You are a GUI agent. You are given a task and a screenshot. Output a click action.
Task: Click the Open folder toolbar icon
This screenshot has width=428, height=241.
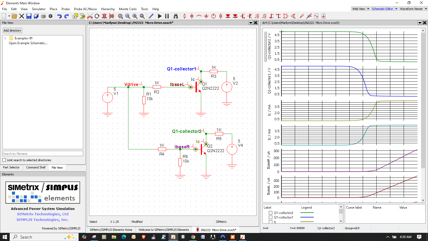[x=14, y=16]
